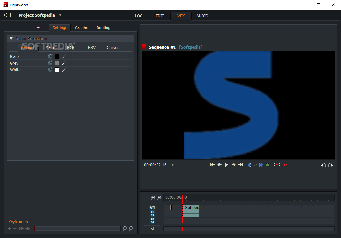Click the plus add effect button
Screen dimensions: 341x238
click(x=38, y=28)
